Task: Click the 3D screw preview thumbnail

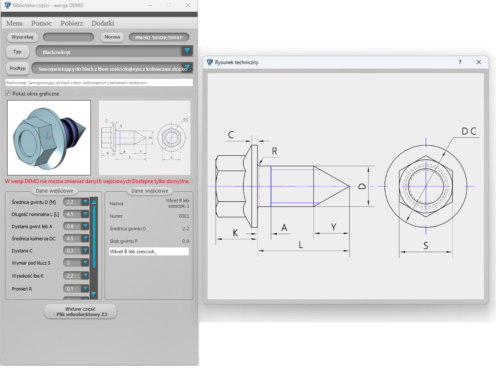Action: pyautogui.click(x=49, y=137)
